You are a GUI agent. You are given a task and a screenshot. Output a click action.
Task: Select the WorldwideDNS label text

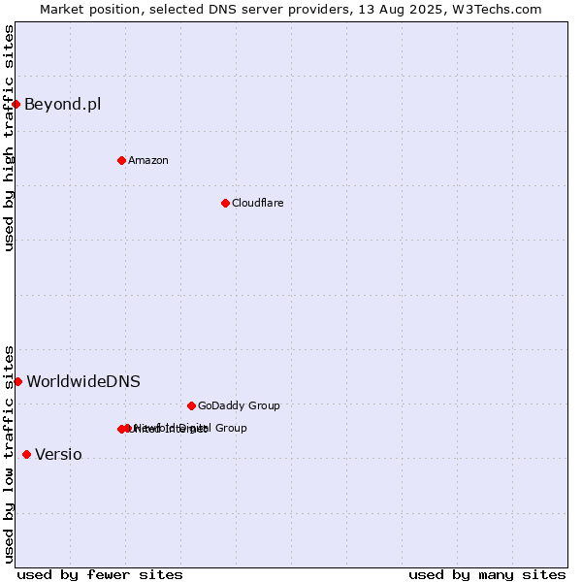(x=83, y=381)
